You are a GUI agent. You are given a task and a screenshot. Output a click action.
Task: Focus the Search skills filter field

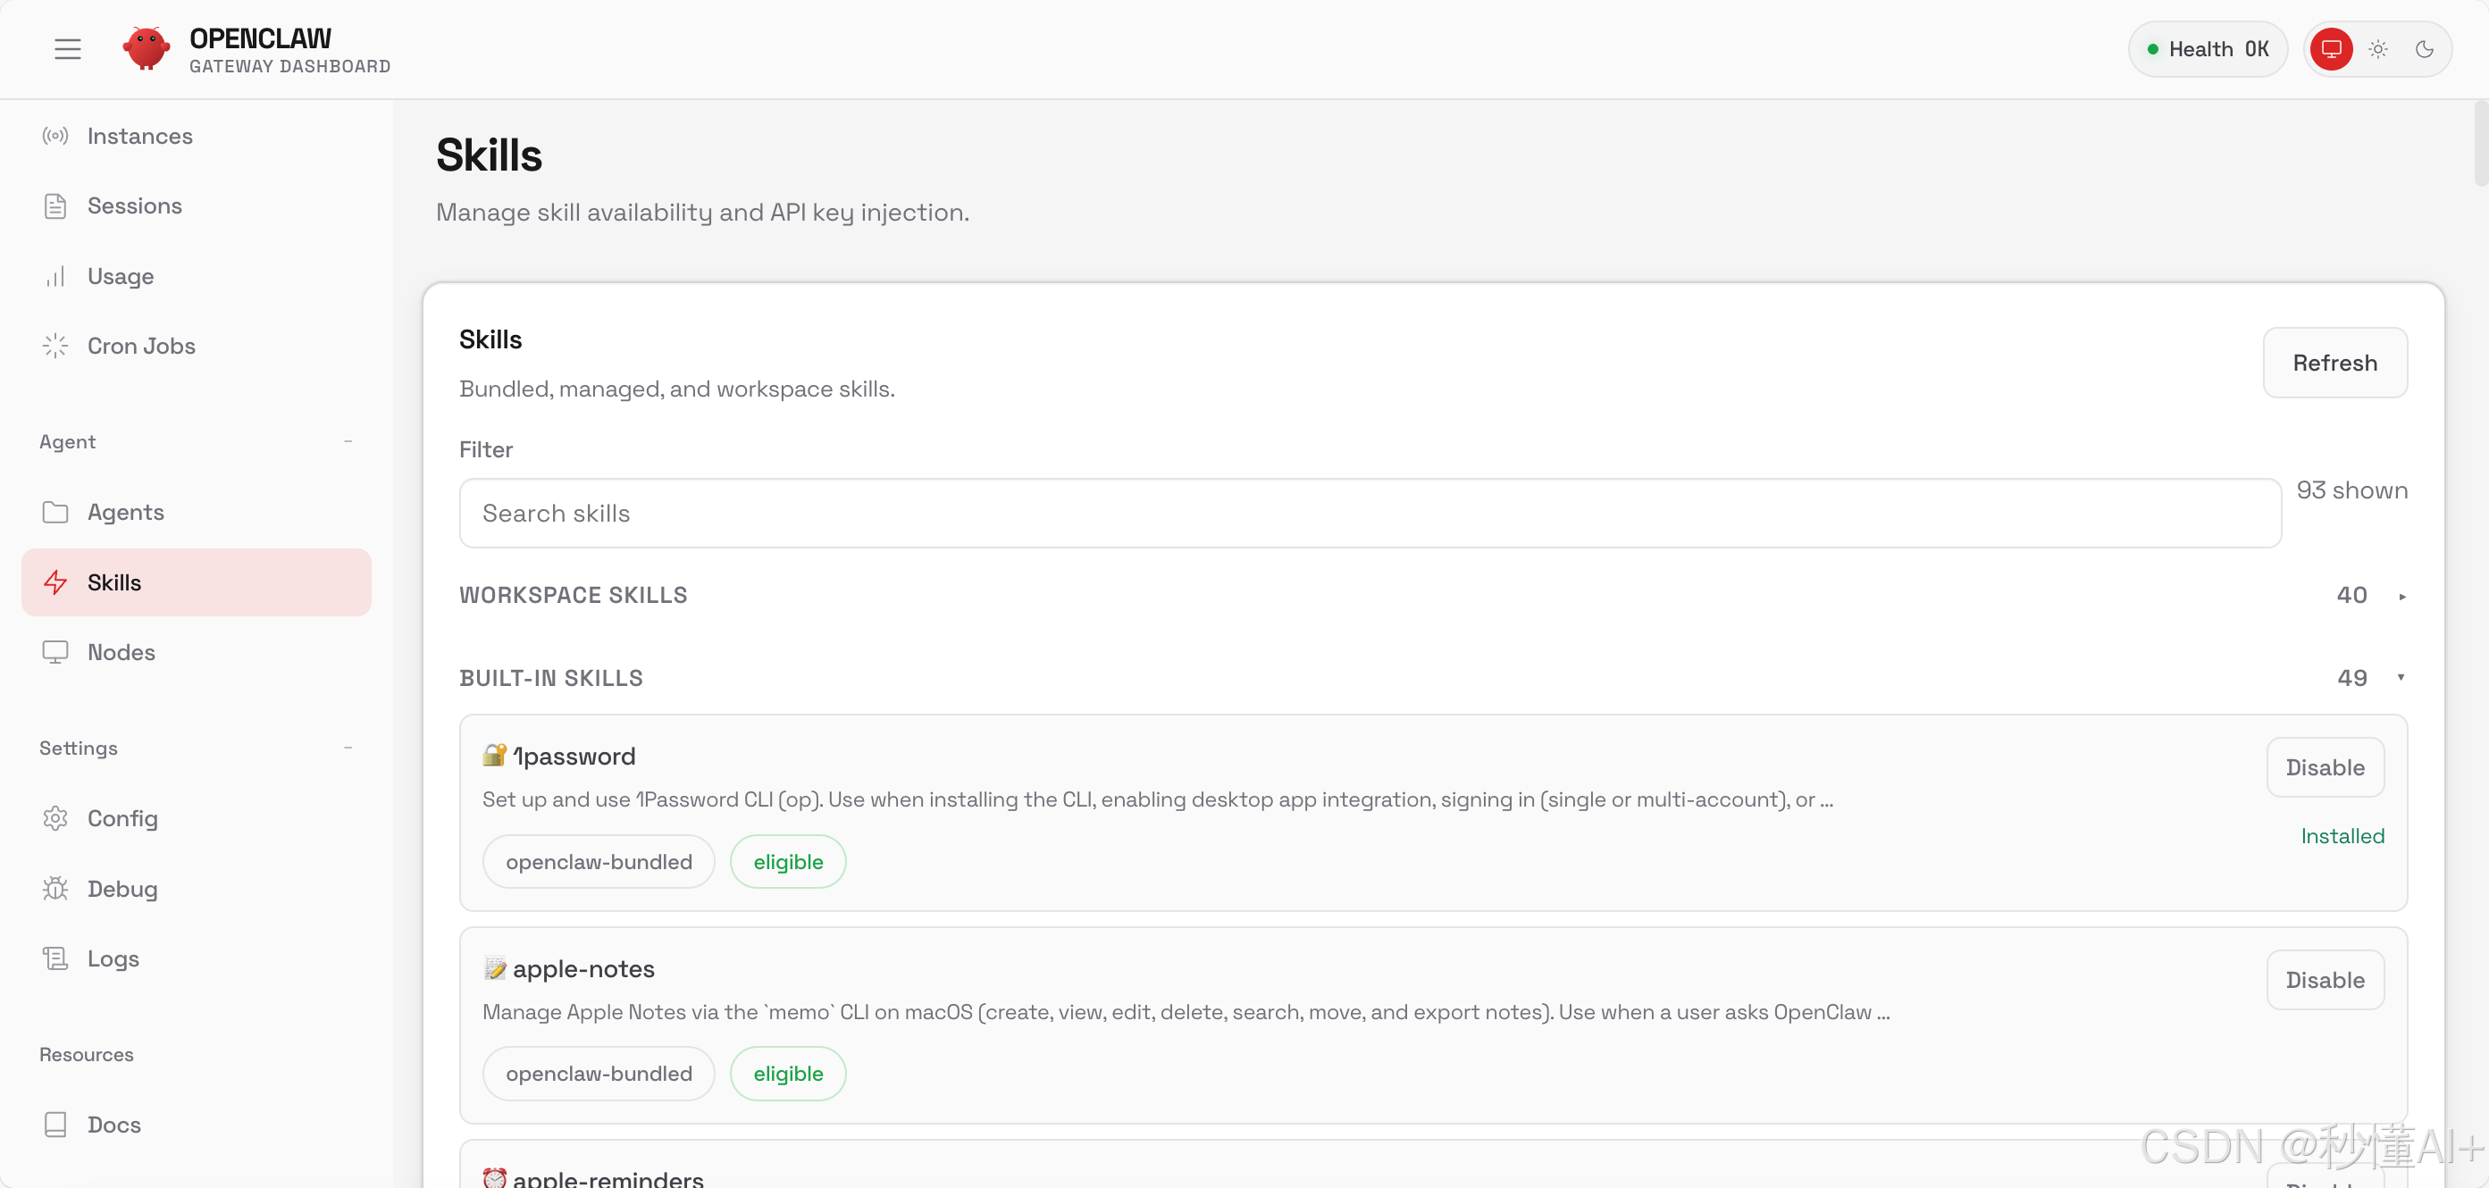tap(1370, 513)
